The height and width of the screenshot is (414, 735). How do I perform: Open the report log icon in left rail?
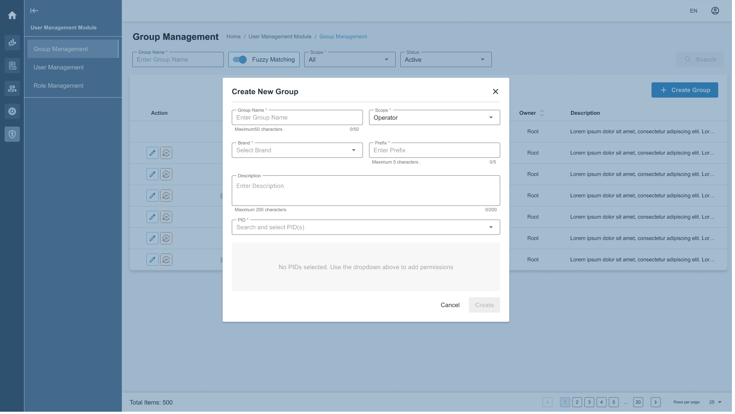(x=12, y=66)
